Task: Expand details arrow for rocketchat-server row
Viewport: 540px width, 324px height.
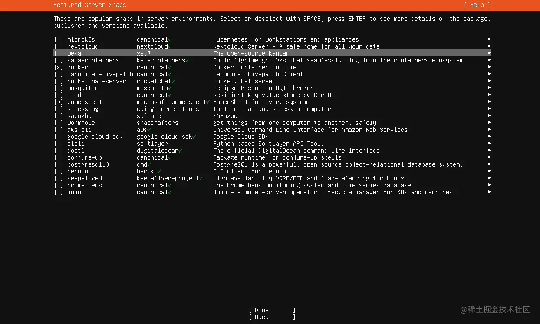Action: tap(489, 81)
